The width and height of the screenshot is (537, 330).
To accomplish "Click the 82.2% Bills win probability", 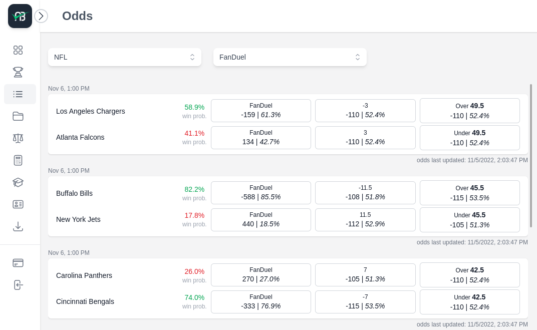I will [x=194, y=189].
